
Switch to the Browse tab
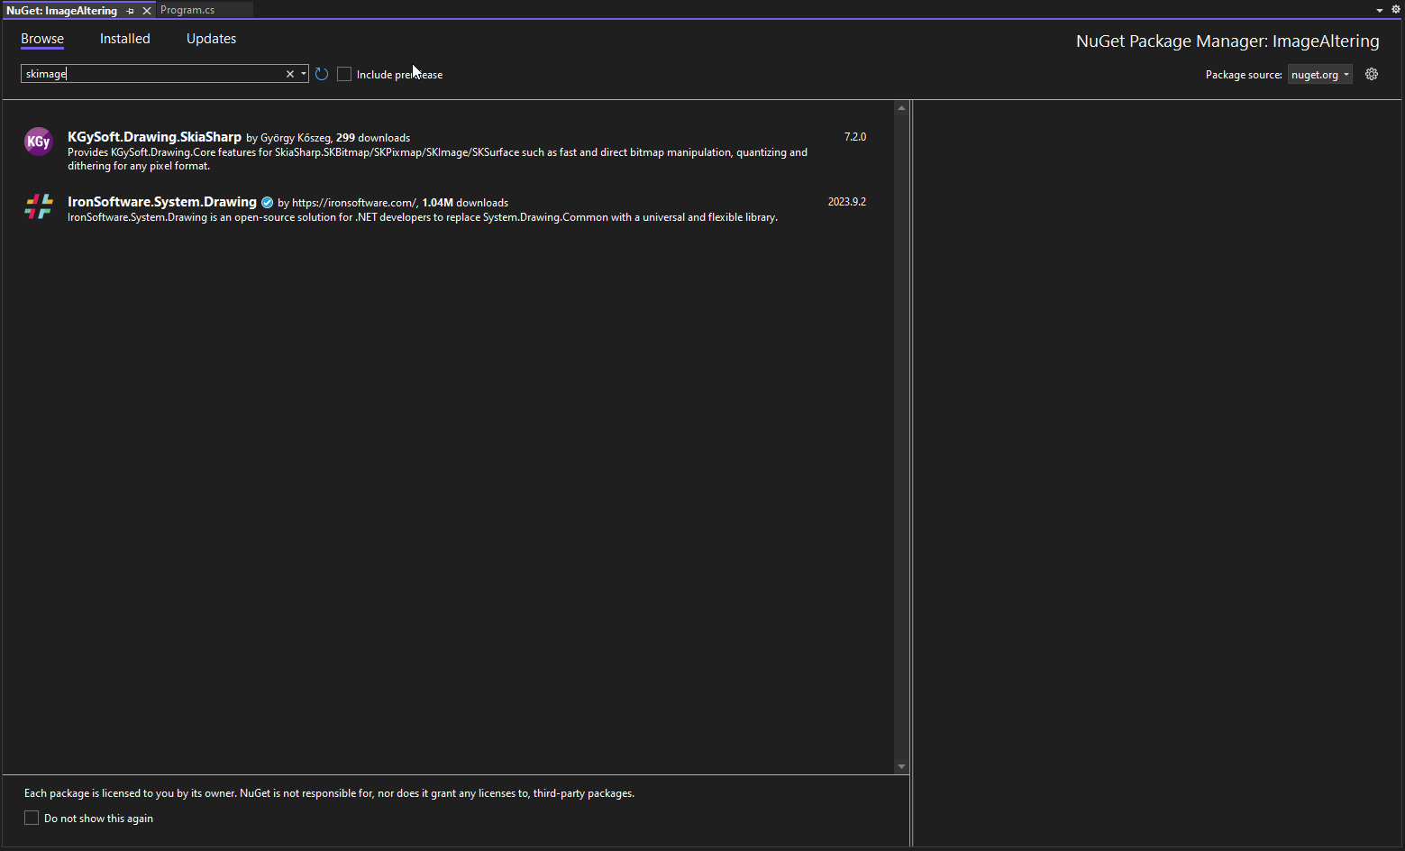(x=42, y=39)
